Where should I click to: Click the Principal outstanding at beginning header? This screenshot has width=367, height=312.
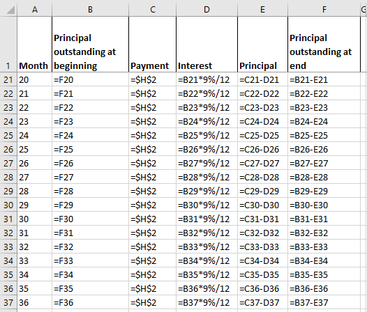(x=90, y=44)
